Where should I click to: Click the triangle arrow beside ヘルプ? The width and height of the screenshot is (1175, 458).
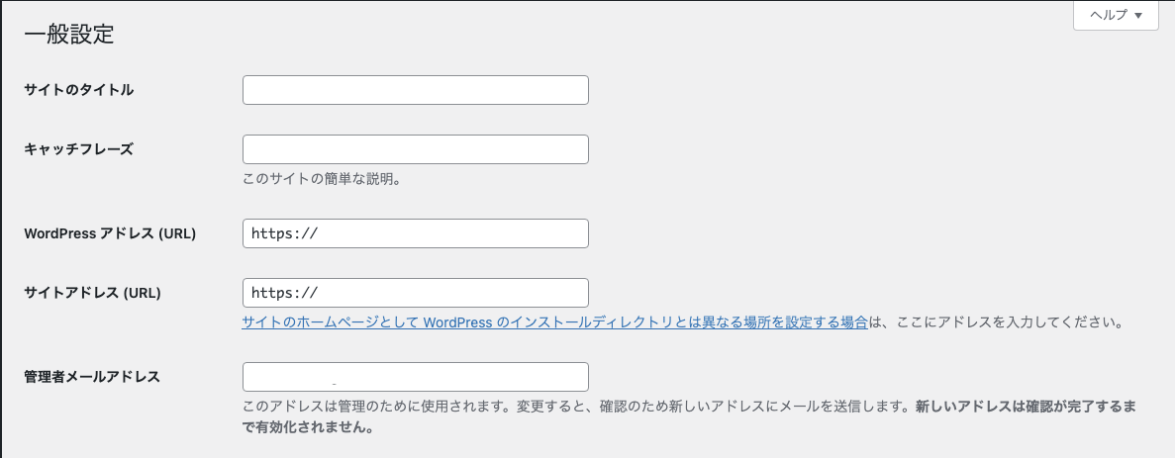1138,16
